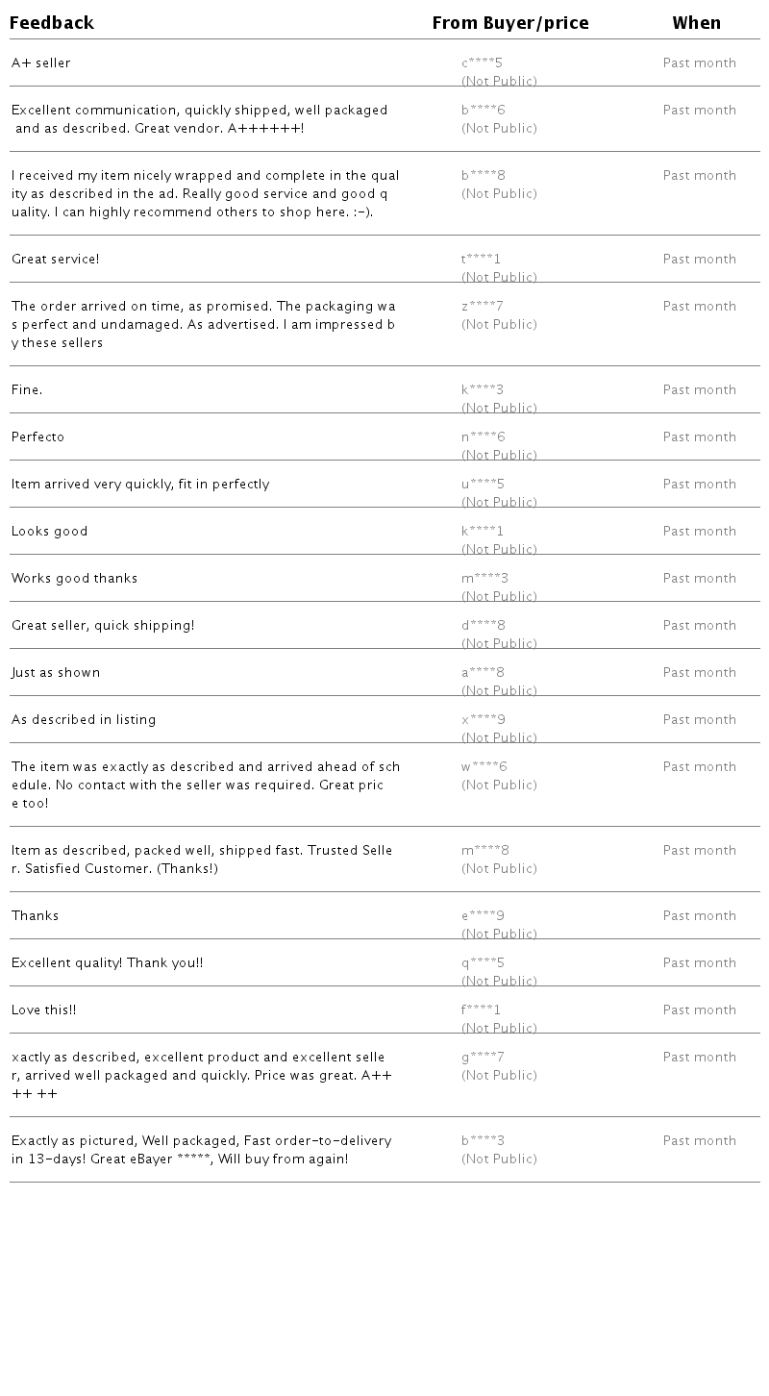The image size is (769, 1396).
Task: Click the "Love this!!" feedback text
Action: (44, 1010)
